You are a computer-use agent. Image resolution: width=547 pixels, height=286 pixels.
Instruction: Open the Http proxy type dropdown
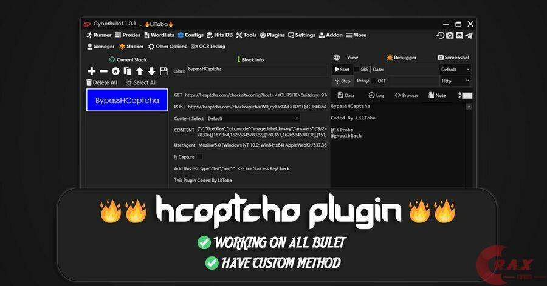tap(455, 81)
